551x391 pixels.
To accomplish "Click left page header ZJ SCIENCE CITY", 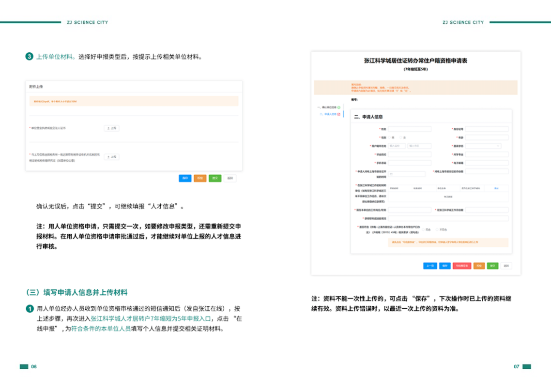I will [x=88, y=22].
